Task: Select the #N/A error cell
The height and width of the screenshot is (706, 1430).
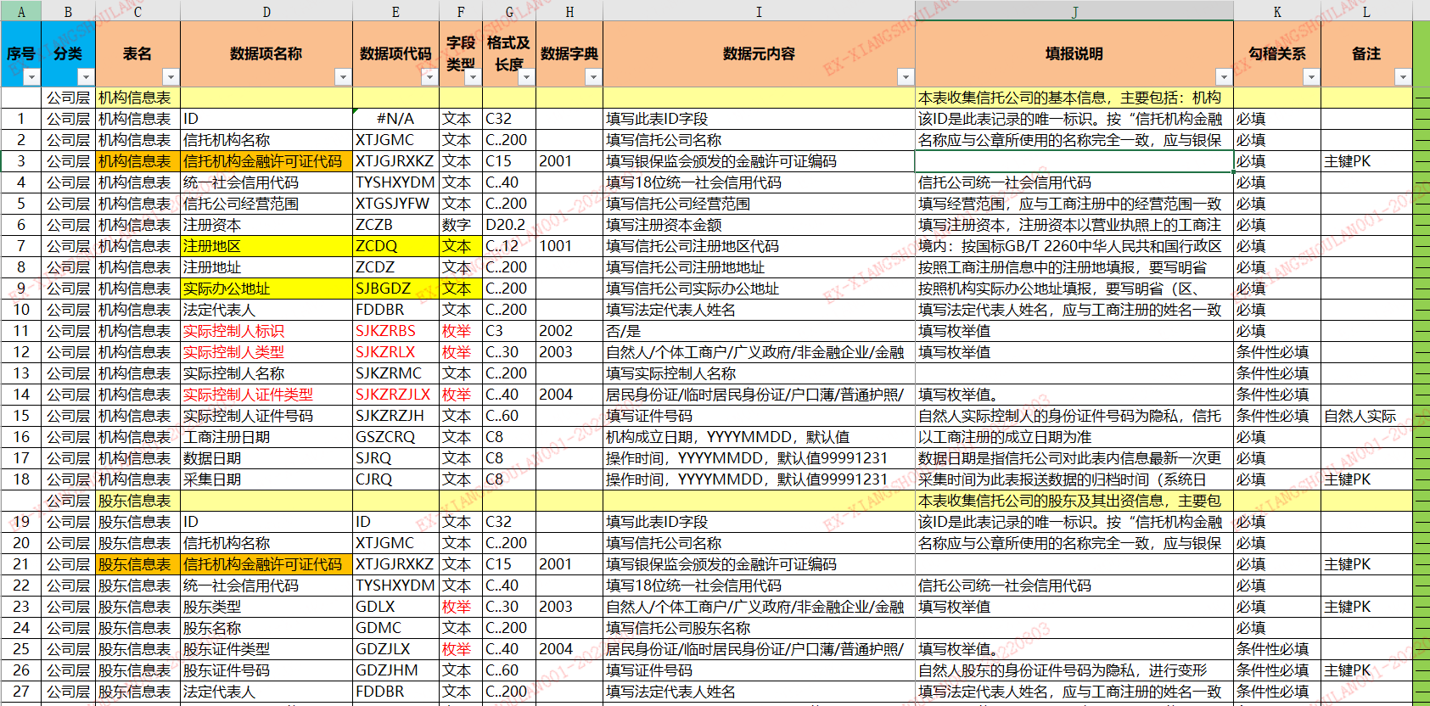Action: [x=395, y=119]
